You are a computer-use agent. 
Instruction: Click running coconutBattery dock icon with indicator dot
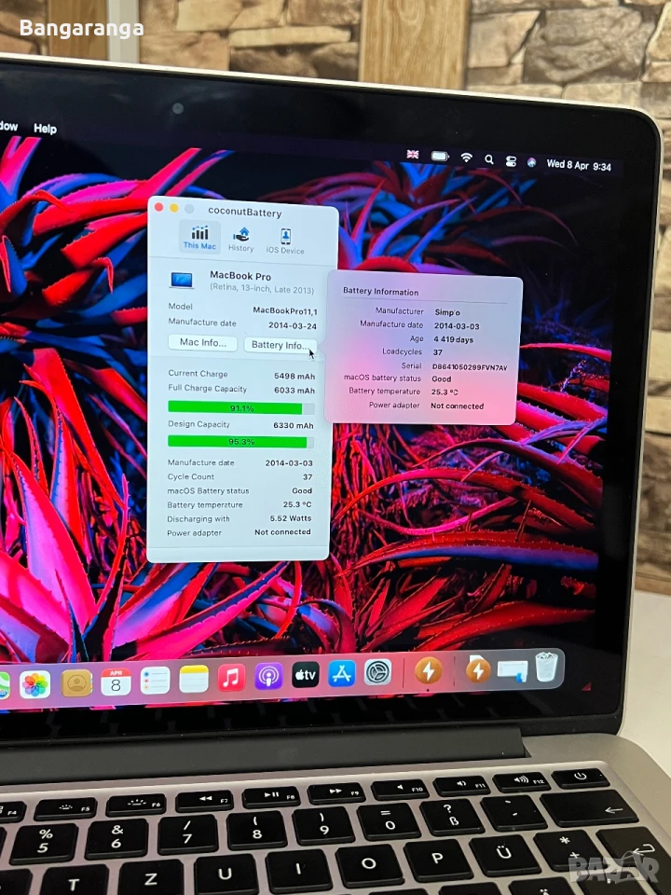(x=428, y=670)
